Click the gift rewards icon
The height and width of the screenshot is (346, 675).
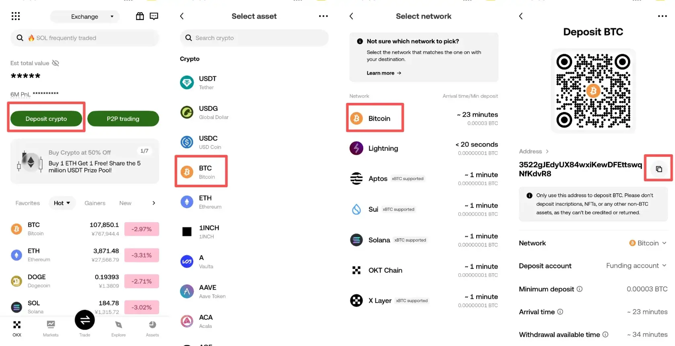click(x=140, y=16)
